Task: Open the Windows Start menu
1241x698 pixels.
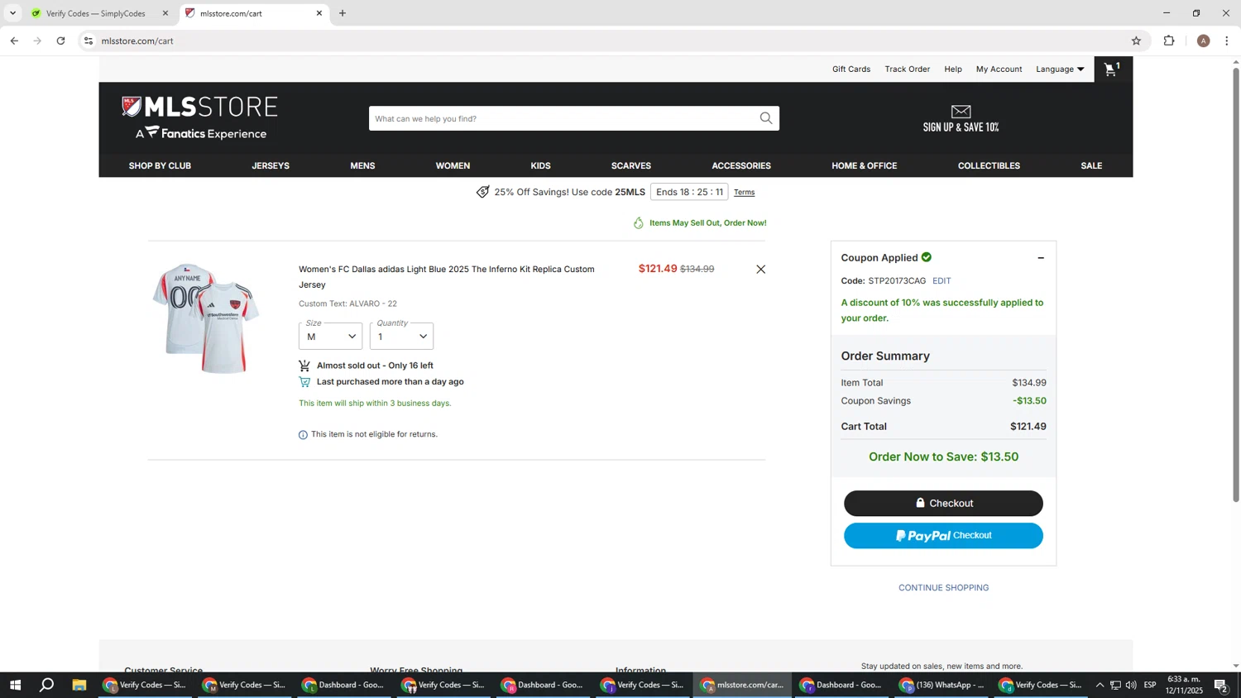Action: click(x=15, y=685)
